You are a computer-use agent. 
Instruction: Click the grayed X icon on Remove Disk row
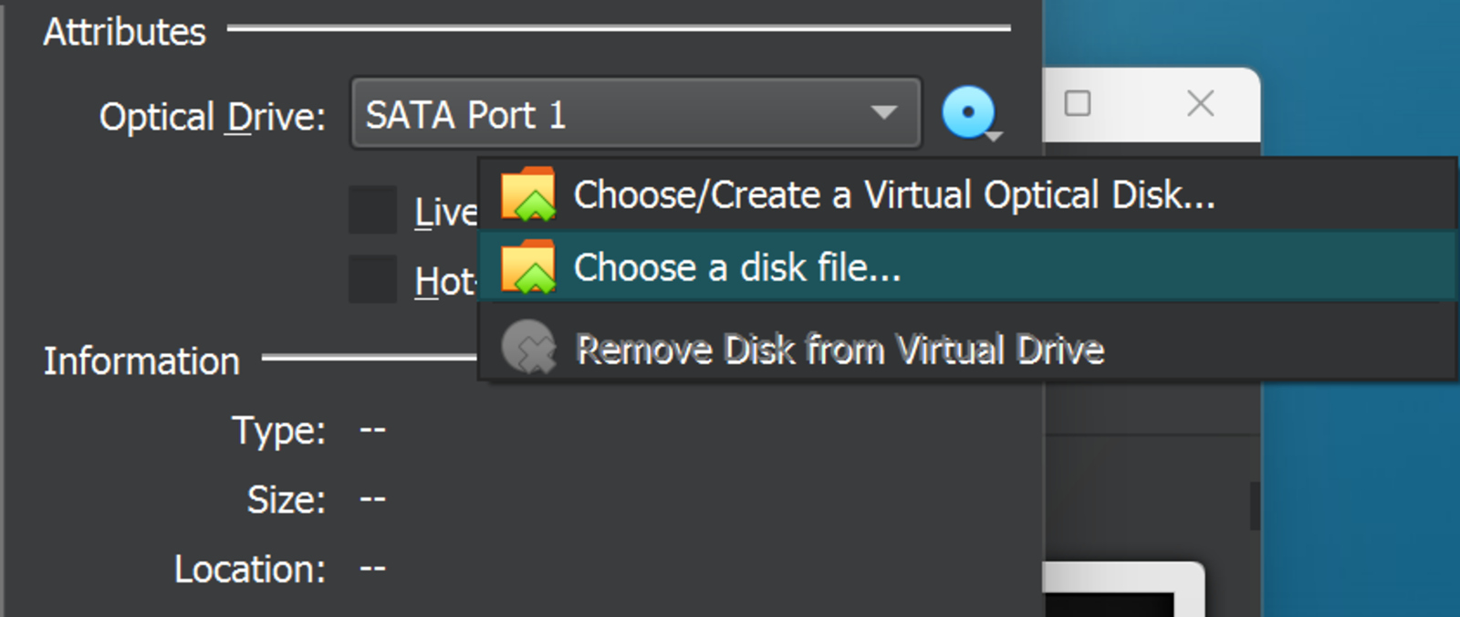(531, 348)
